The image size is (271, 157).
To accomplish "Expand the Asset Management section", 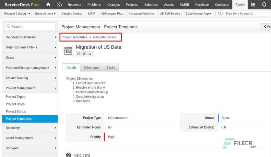I will [30, 138].
